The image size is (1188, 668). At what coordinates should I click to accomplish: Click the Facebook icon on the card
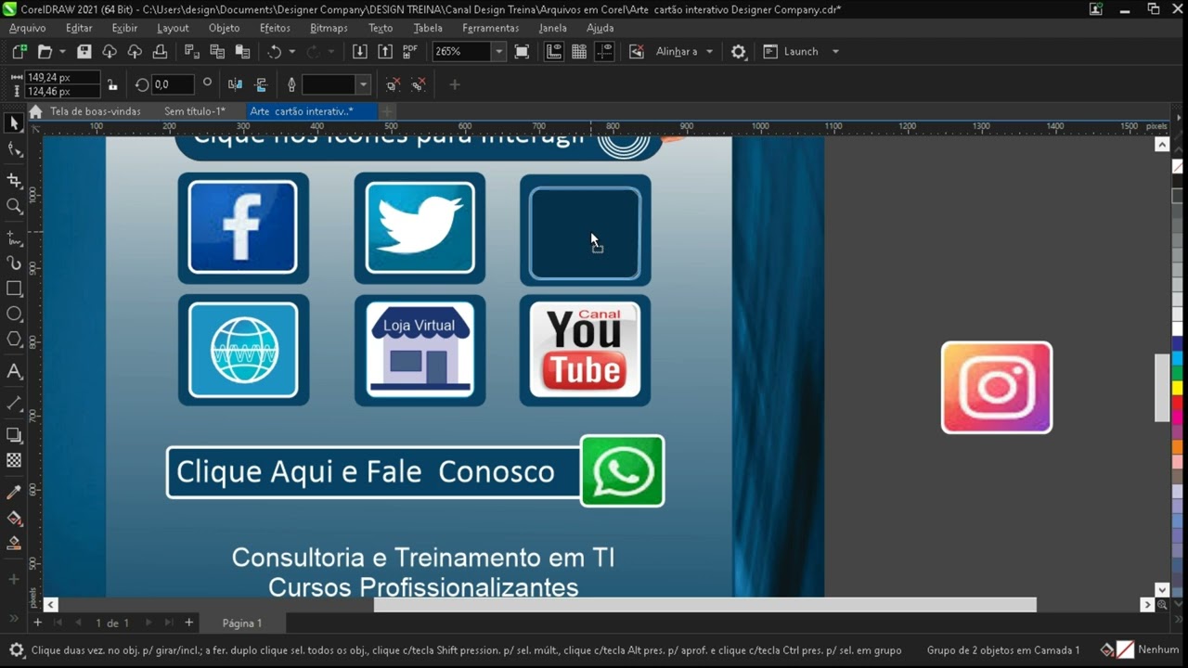(x=243, y=227)
